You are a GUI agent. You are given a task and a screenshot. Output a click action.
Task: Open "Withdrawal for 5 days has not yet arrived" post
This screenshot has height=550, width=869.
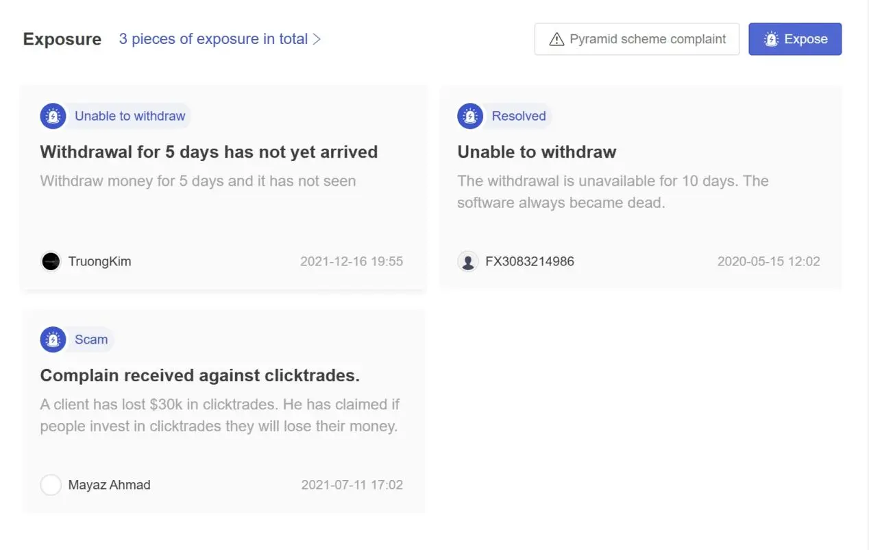coord(209,152)
